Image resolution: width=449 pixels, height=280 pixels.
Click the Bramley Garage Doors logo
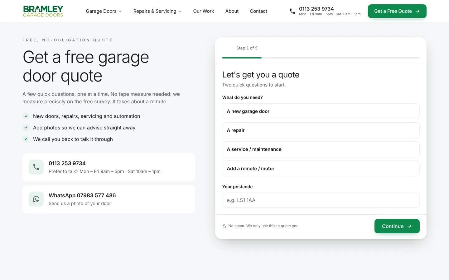43,11
